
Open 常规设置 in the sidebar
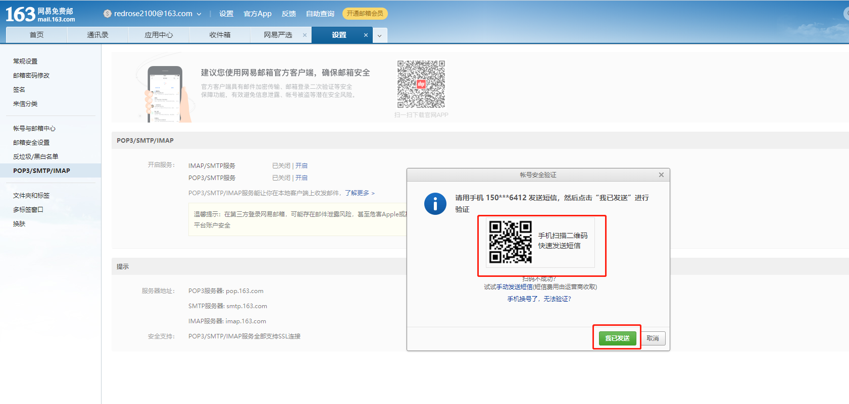pyautogui.click(x=25, y=61)
